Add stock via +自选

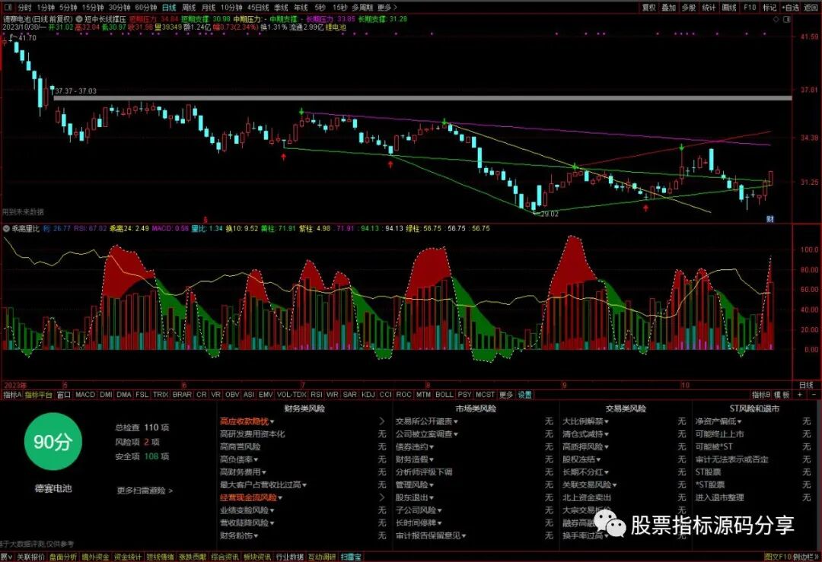point(791,8)
